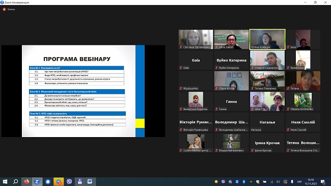Click Ірина Крочак participant tile

pos(267,143)
